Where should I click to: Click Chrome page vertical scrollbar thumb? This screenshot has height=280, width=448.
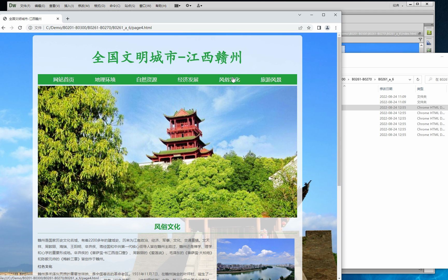click(x=339, y=111)
